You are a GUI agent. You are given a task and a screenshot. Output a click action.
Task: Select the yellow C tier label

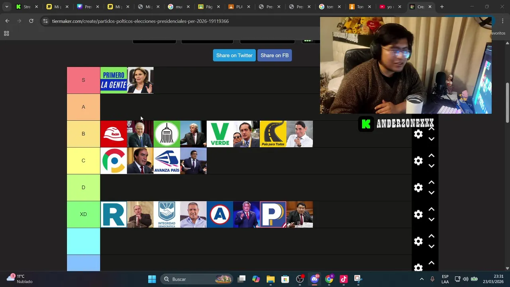tap(83, 161)
